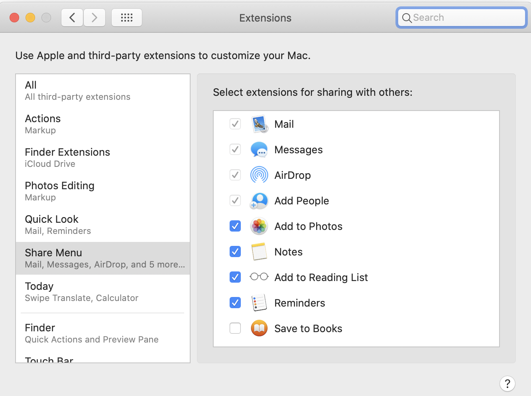Image resolution: width=531 pixels, height=396 pixels.
Task: Click the 'Add to Reading List' label
Action: point(321,277)
